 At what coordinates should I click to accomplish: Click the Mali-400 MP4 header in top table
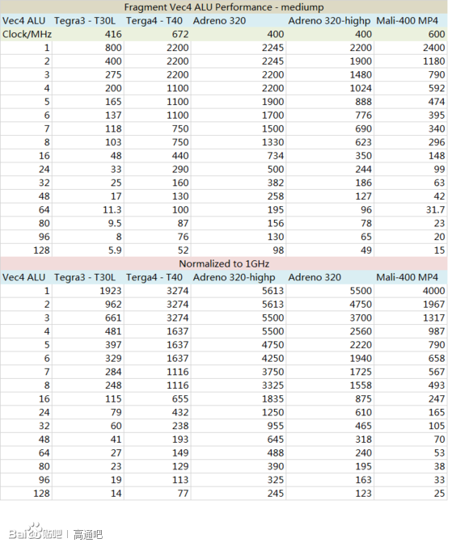[407, 20]
